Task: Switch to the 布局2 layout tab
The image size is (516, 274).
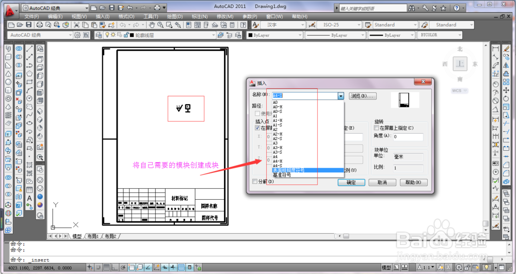Action: (110, 236)
